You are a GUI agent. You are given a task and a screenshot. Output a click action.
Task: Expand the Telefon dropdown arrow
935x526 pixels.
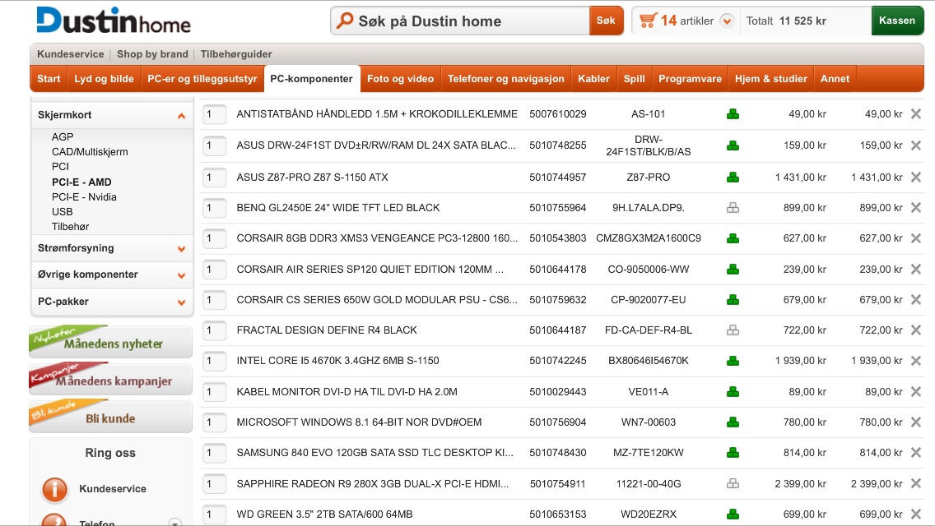(x=174, y=523)
